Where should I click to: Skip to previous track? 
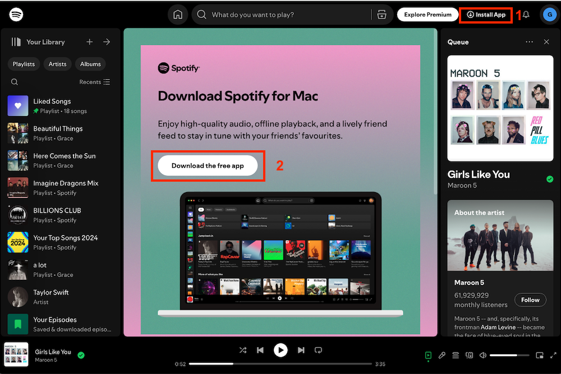[260, 350]
